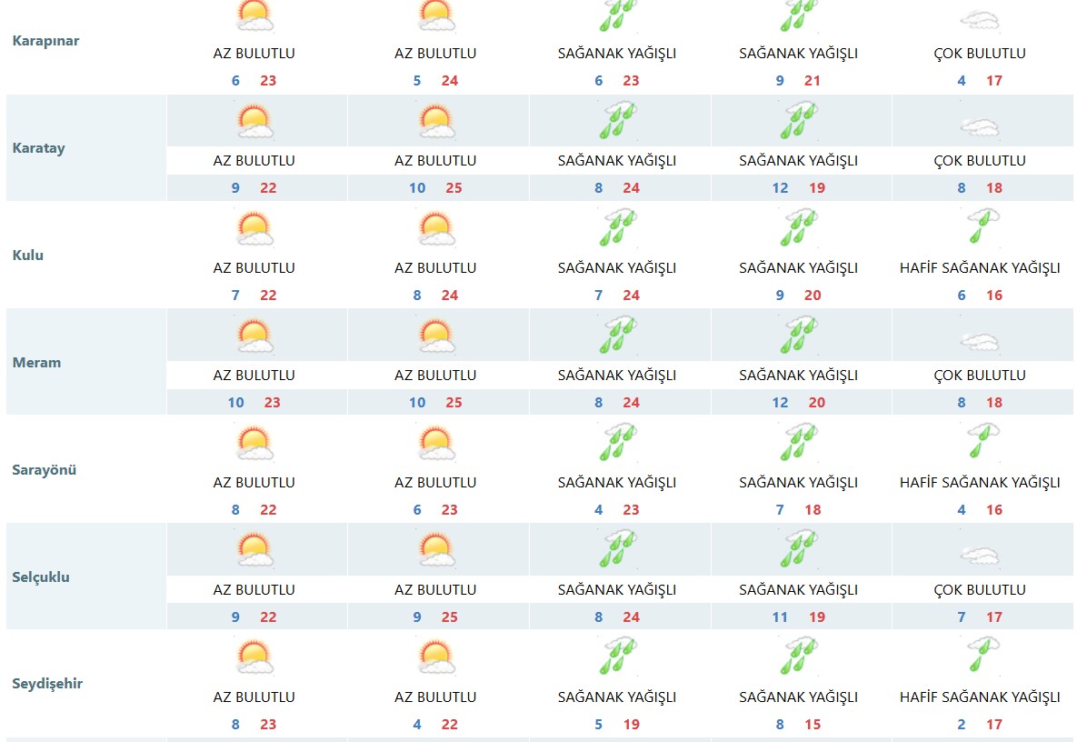Image resolution: width=1087 pixels, height=742 pixels.
Task: Click Meram's shower icon above 12 / 20
Action: [x=799, y=335]
